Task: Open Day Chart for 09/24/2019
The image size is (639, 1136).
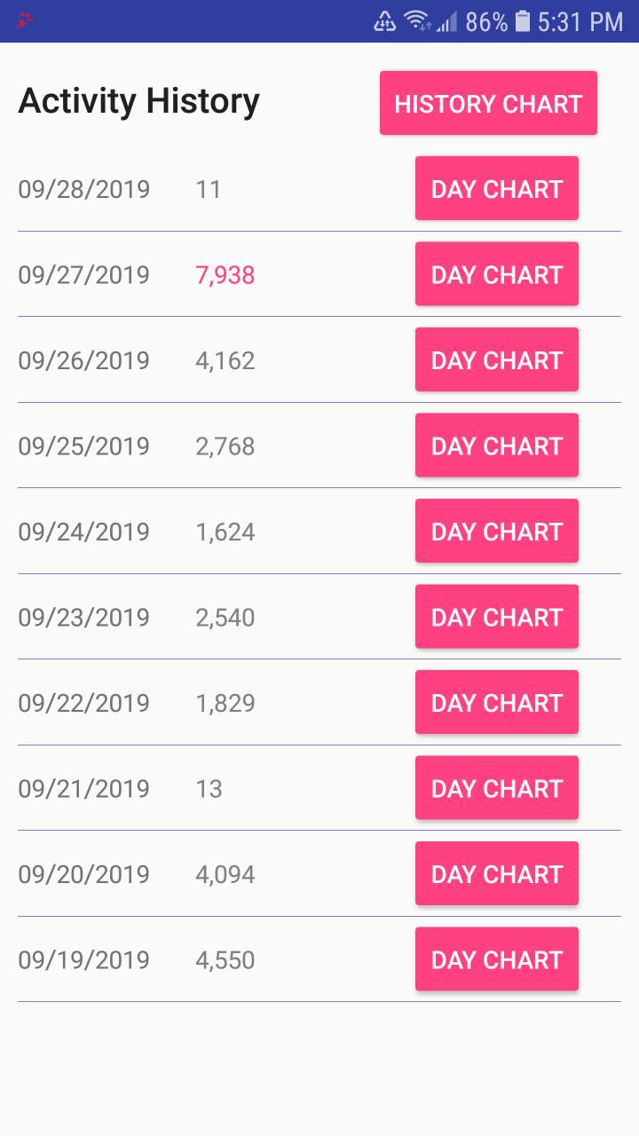Action: coord(496,531)
